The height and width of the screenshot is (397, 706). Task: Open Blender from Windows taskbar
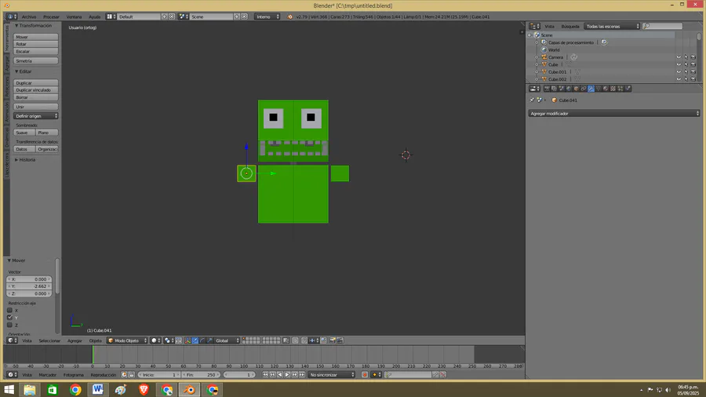point(189,389)
